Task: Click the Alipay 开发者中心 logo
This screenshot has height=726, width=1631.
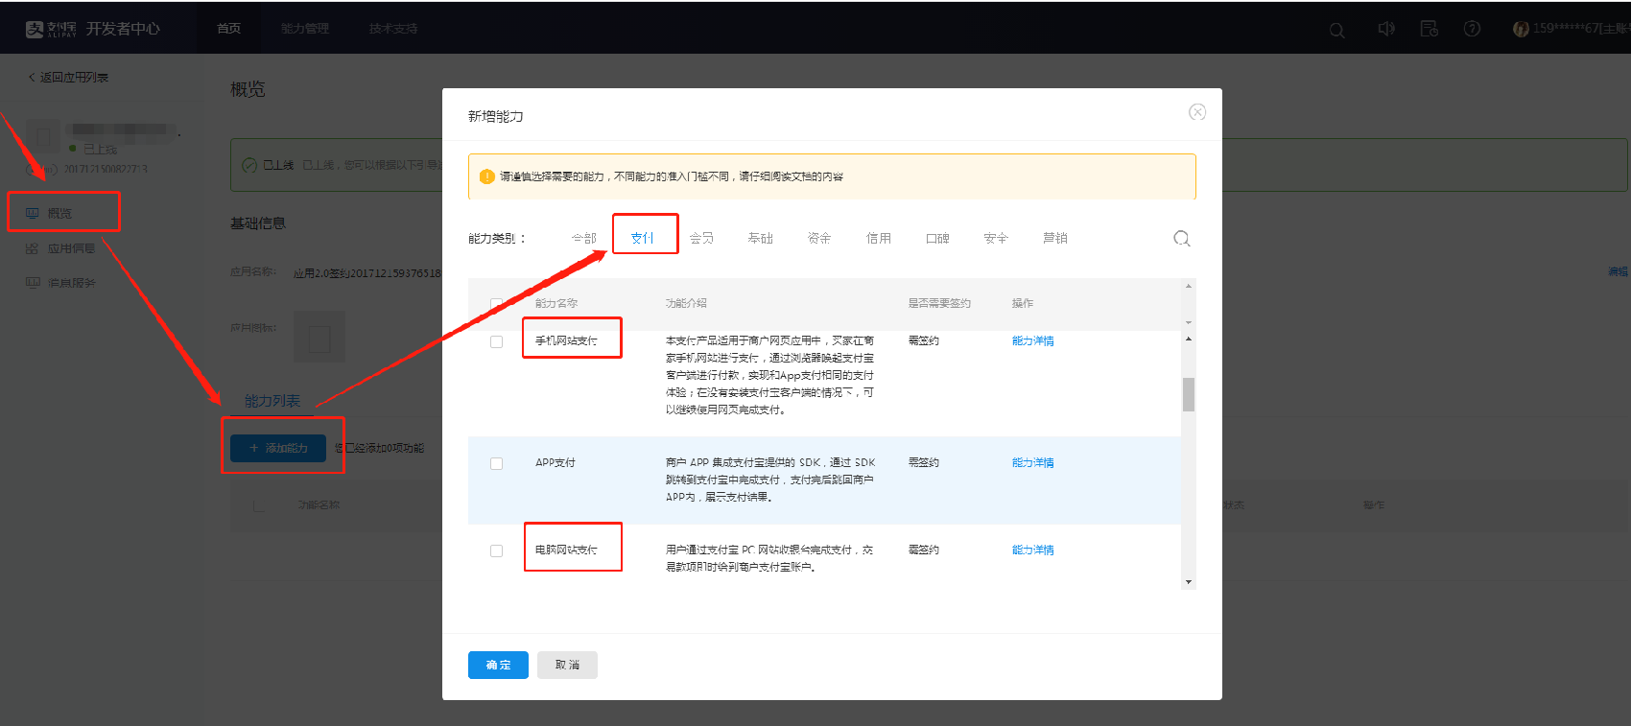Action: click(93, 29)
